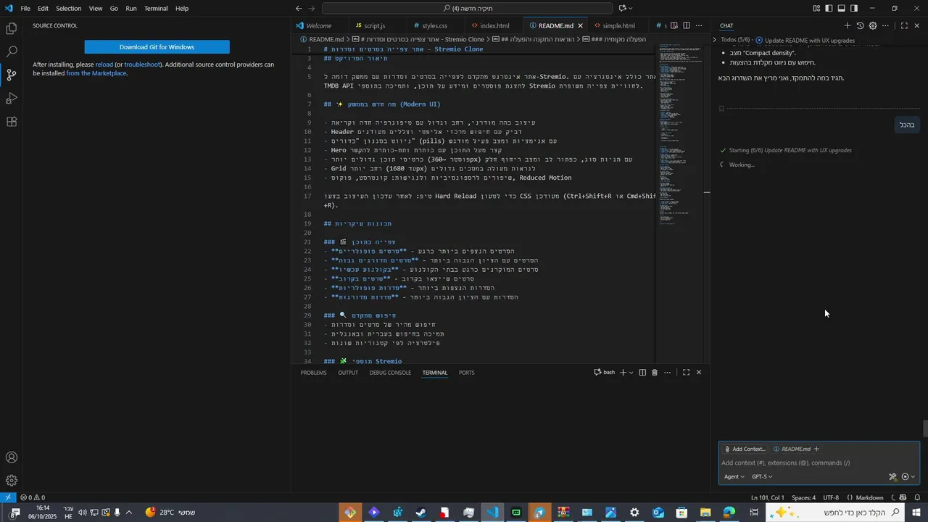Open editor more actions ellipsis
Viewport: 928px width, 522px height.
coord(699,25)
